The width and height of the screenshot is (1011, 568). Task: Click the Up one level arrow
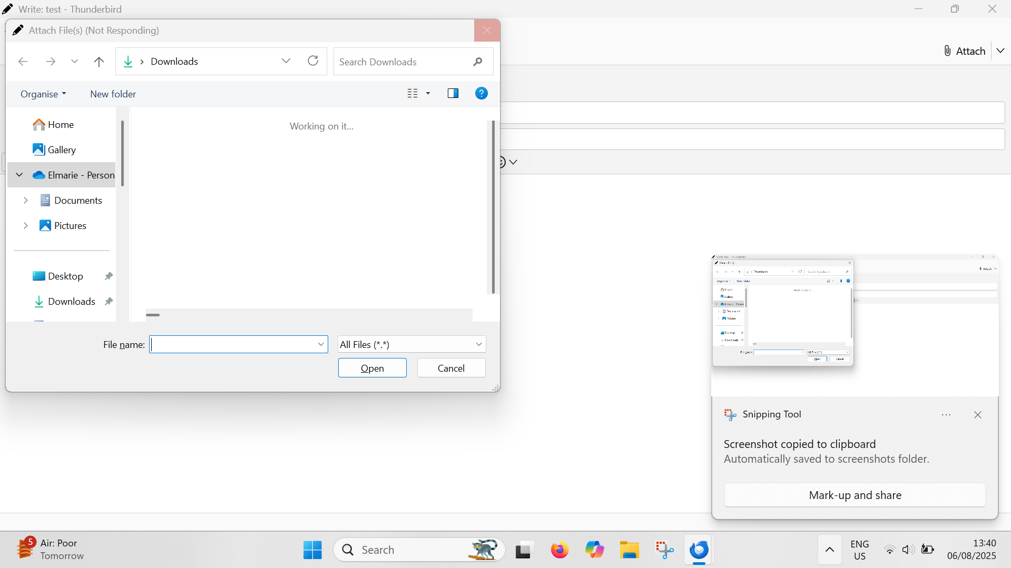99,62
